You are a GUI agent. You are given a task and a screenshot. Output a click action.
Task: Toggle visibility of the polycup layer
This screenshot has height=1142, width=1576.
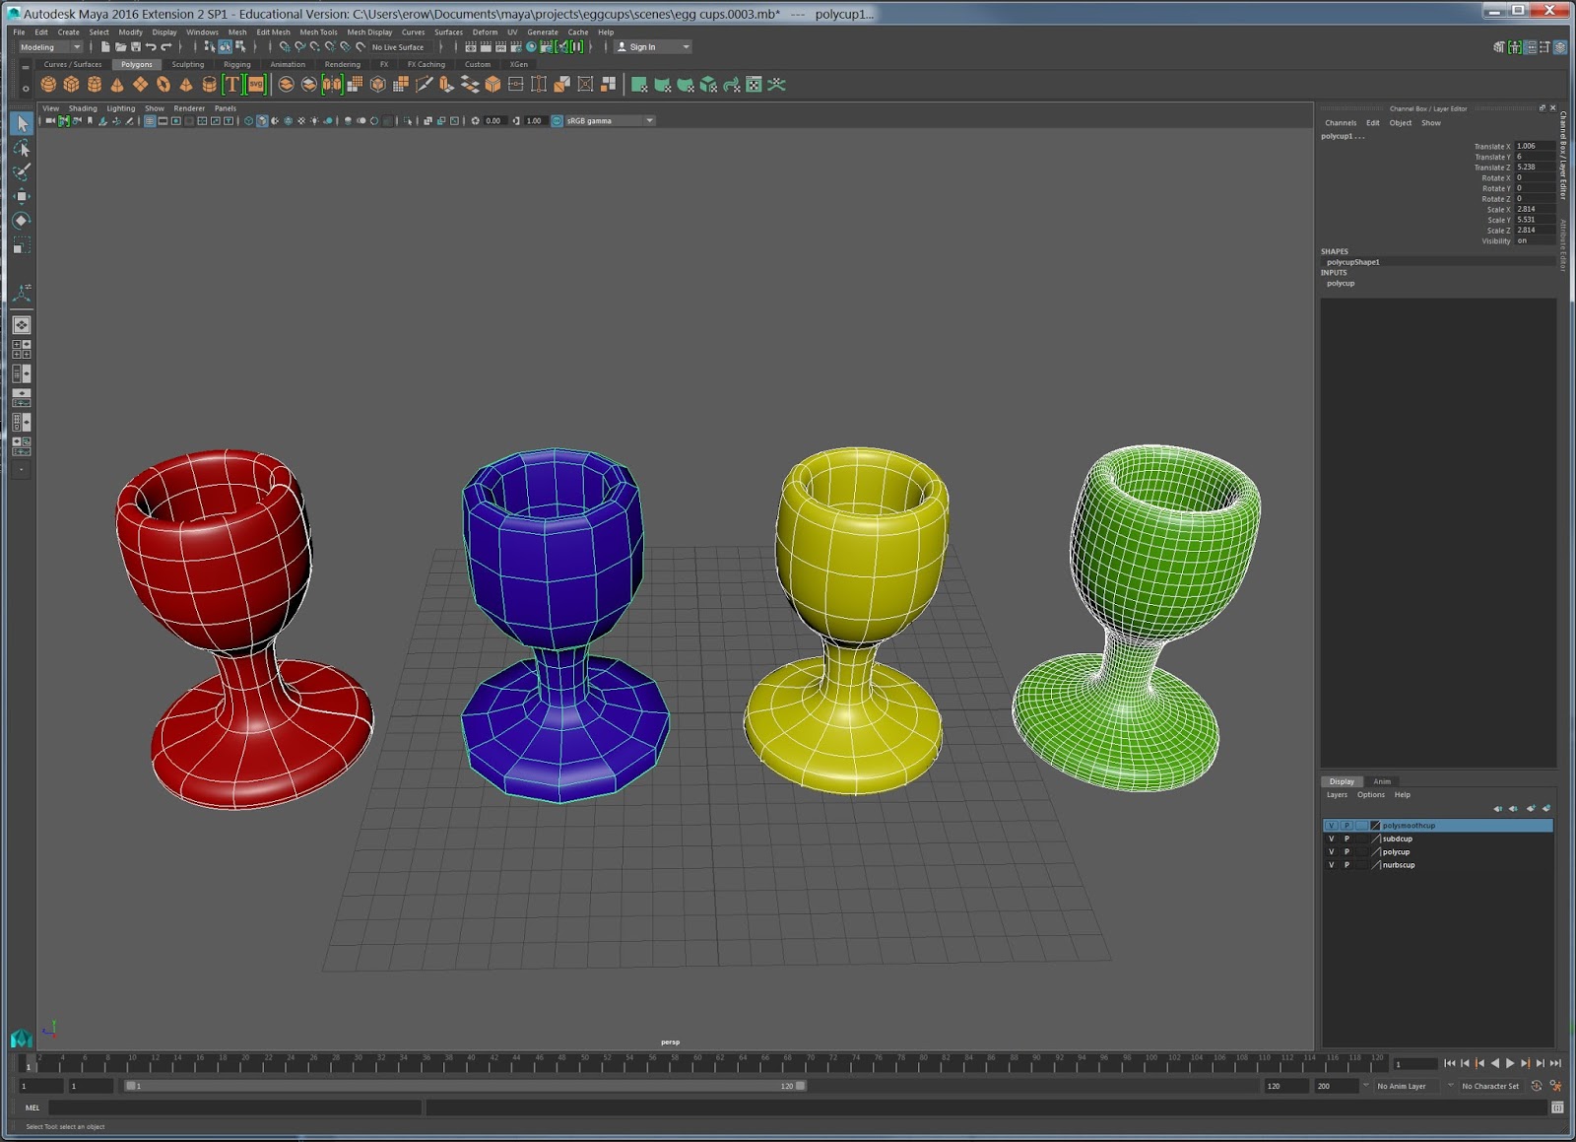click(x=1331, y=851)
